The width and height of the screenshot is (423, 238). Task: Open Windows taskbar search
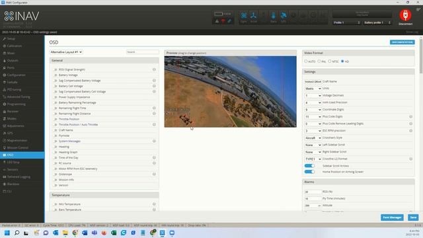tap(17, 233)
